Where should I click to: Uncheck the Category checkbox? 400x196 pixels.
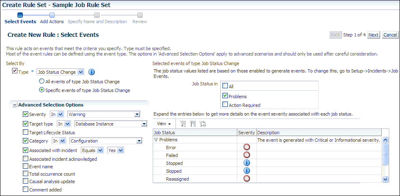[25, 141]
